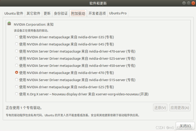Pick the nvidia-driver-515-server radio button

point(16,80)
